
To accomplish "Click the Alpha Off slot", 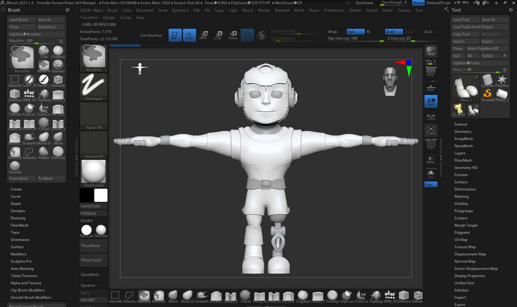I will coord(94,116).
